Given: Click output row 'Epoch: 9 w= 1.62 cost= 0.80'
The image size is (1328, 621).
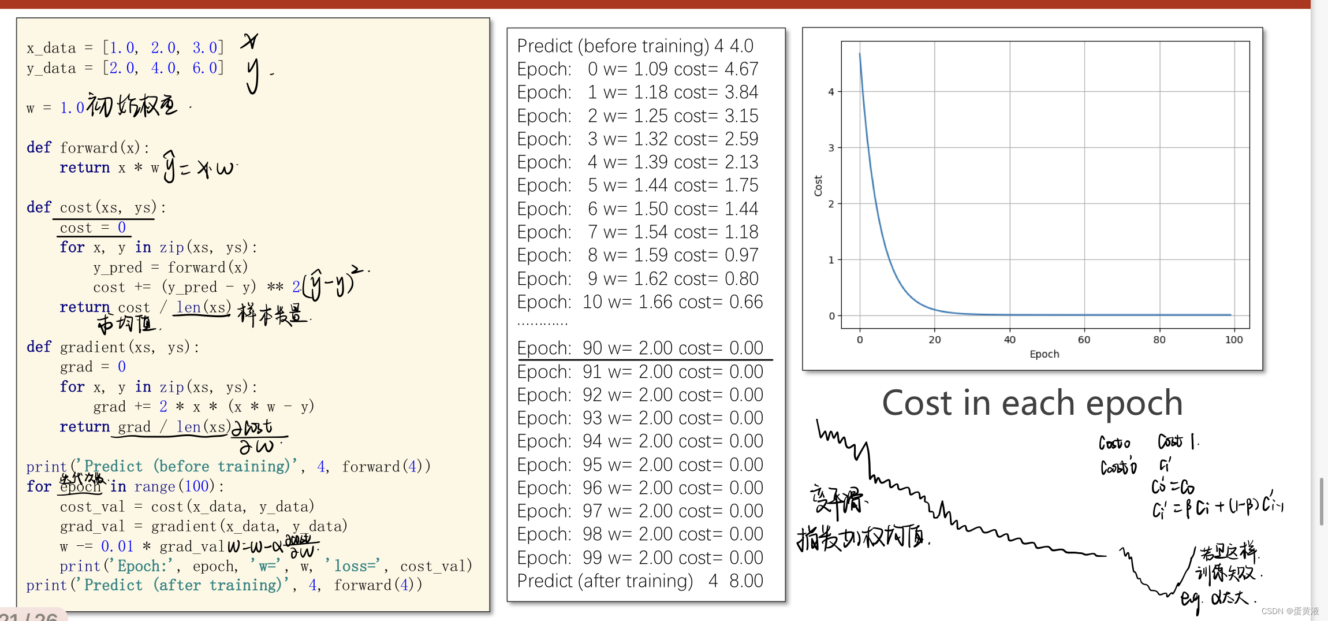Looking at the screenshot, I should 638,278.
